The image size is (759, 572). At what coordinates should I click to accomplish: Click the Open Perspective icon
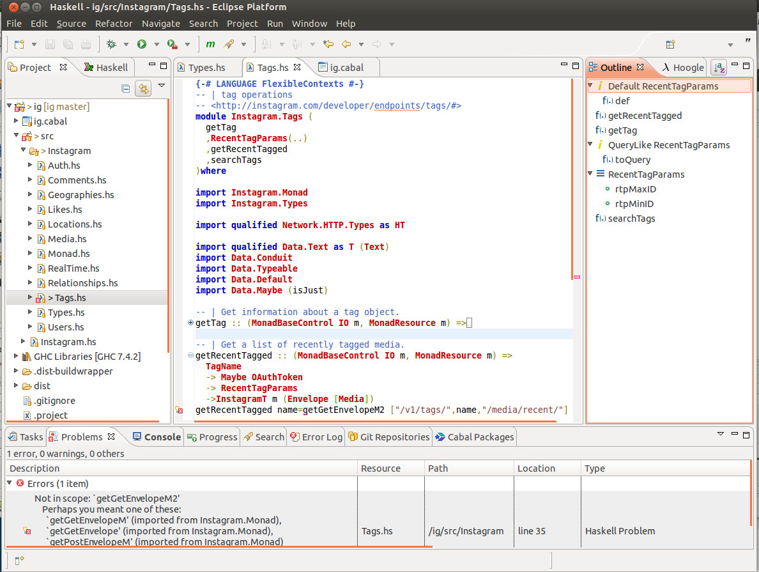tap(670, 45)
